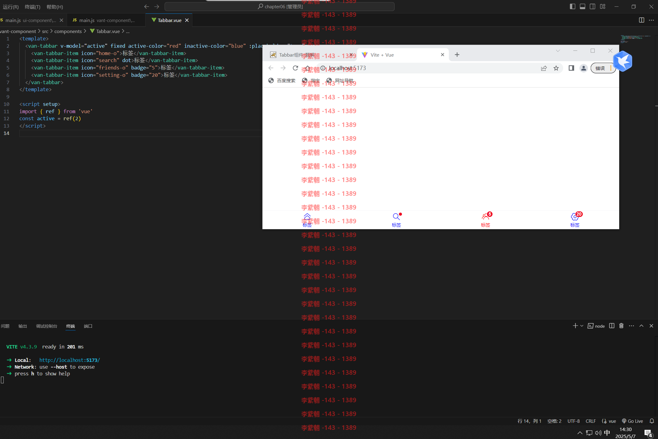Select the node terminal entry

click(596, 326)
